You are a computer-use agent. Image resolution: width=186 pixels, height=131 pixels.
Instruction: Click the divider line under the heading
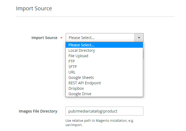(x=95, y=17)
